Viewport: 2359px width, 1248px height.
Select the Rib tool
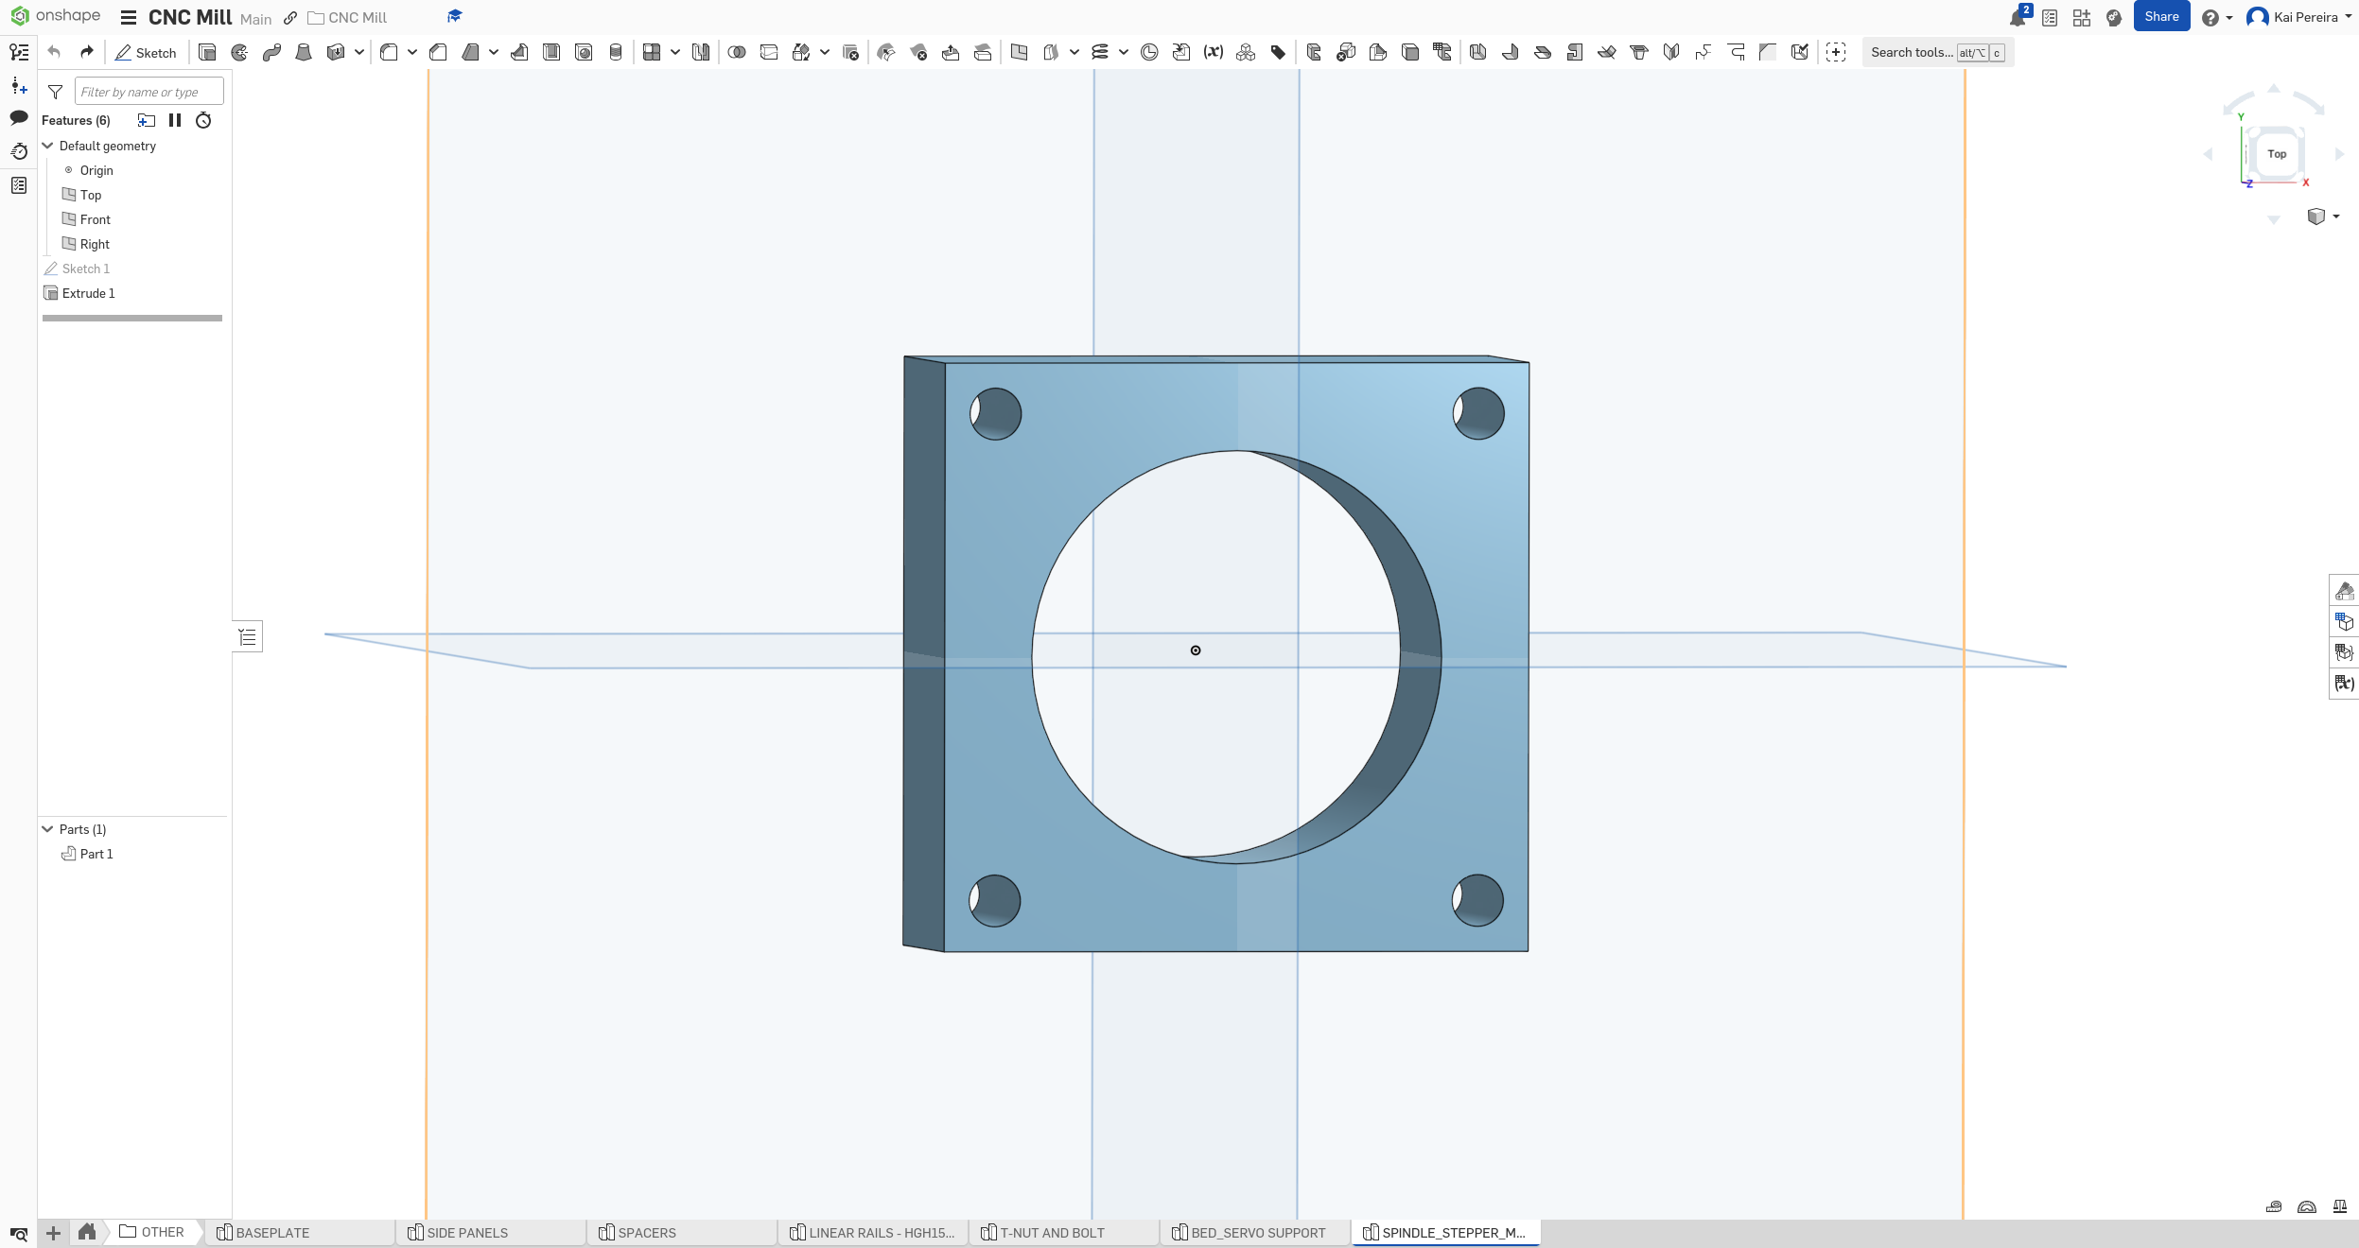tap(519, 53)
